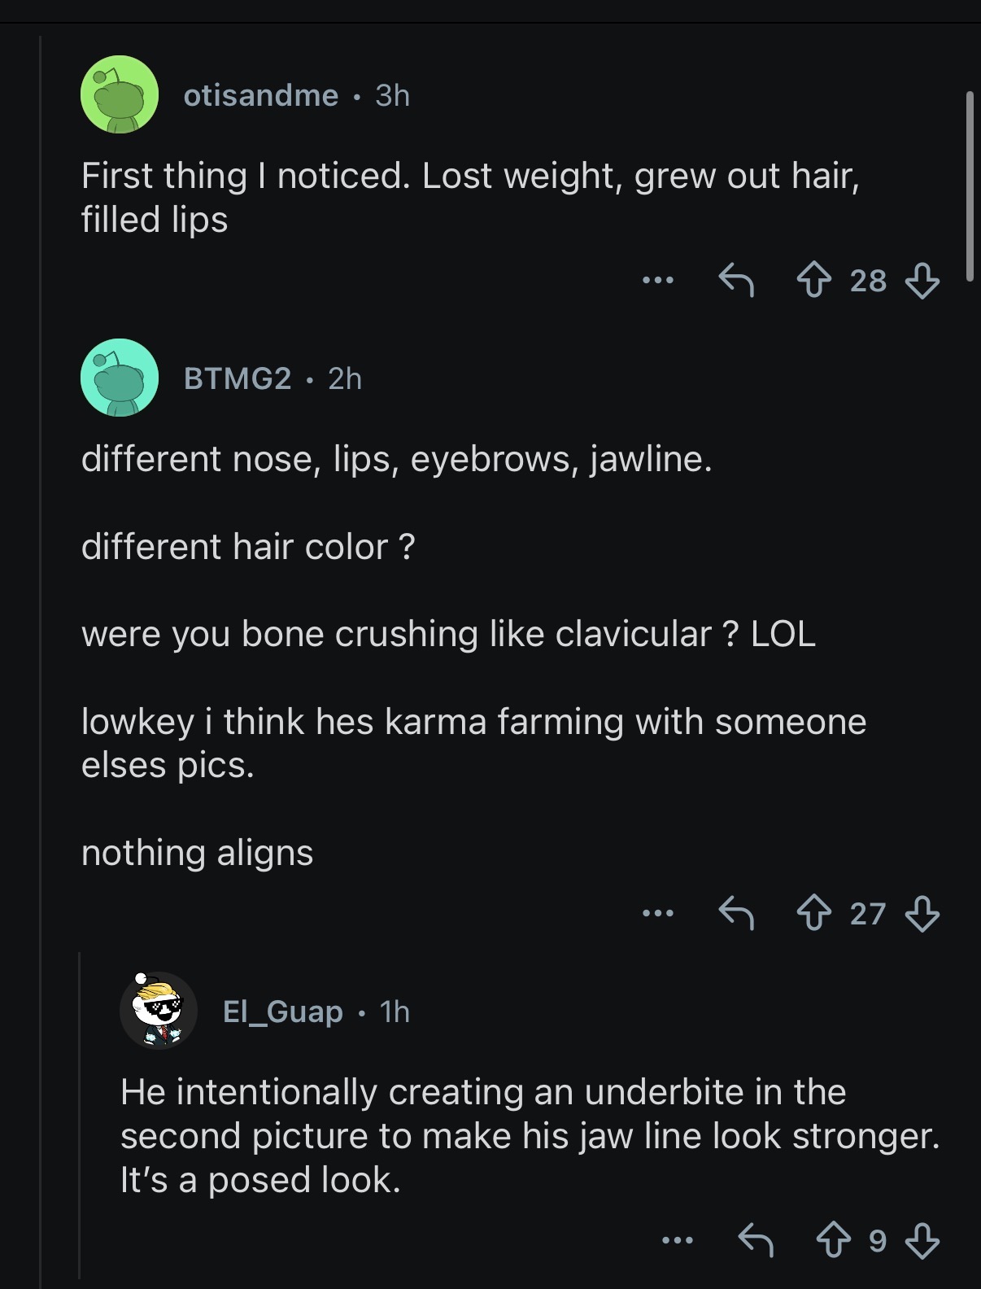Image resolution: width=981 pixels, height=1289 pixels.
Task: Tap BTMG2's teal avatar
Action: pos(120,378)
